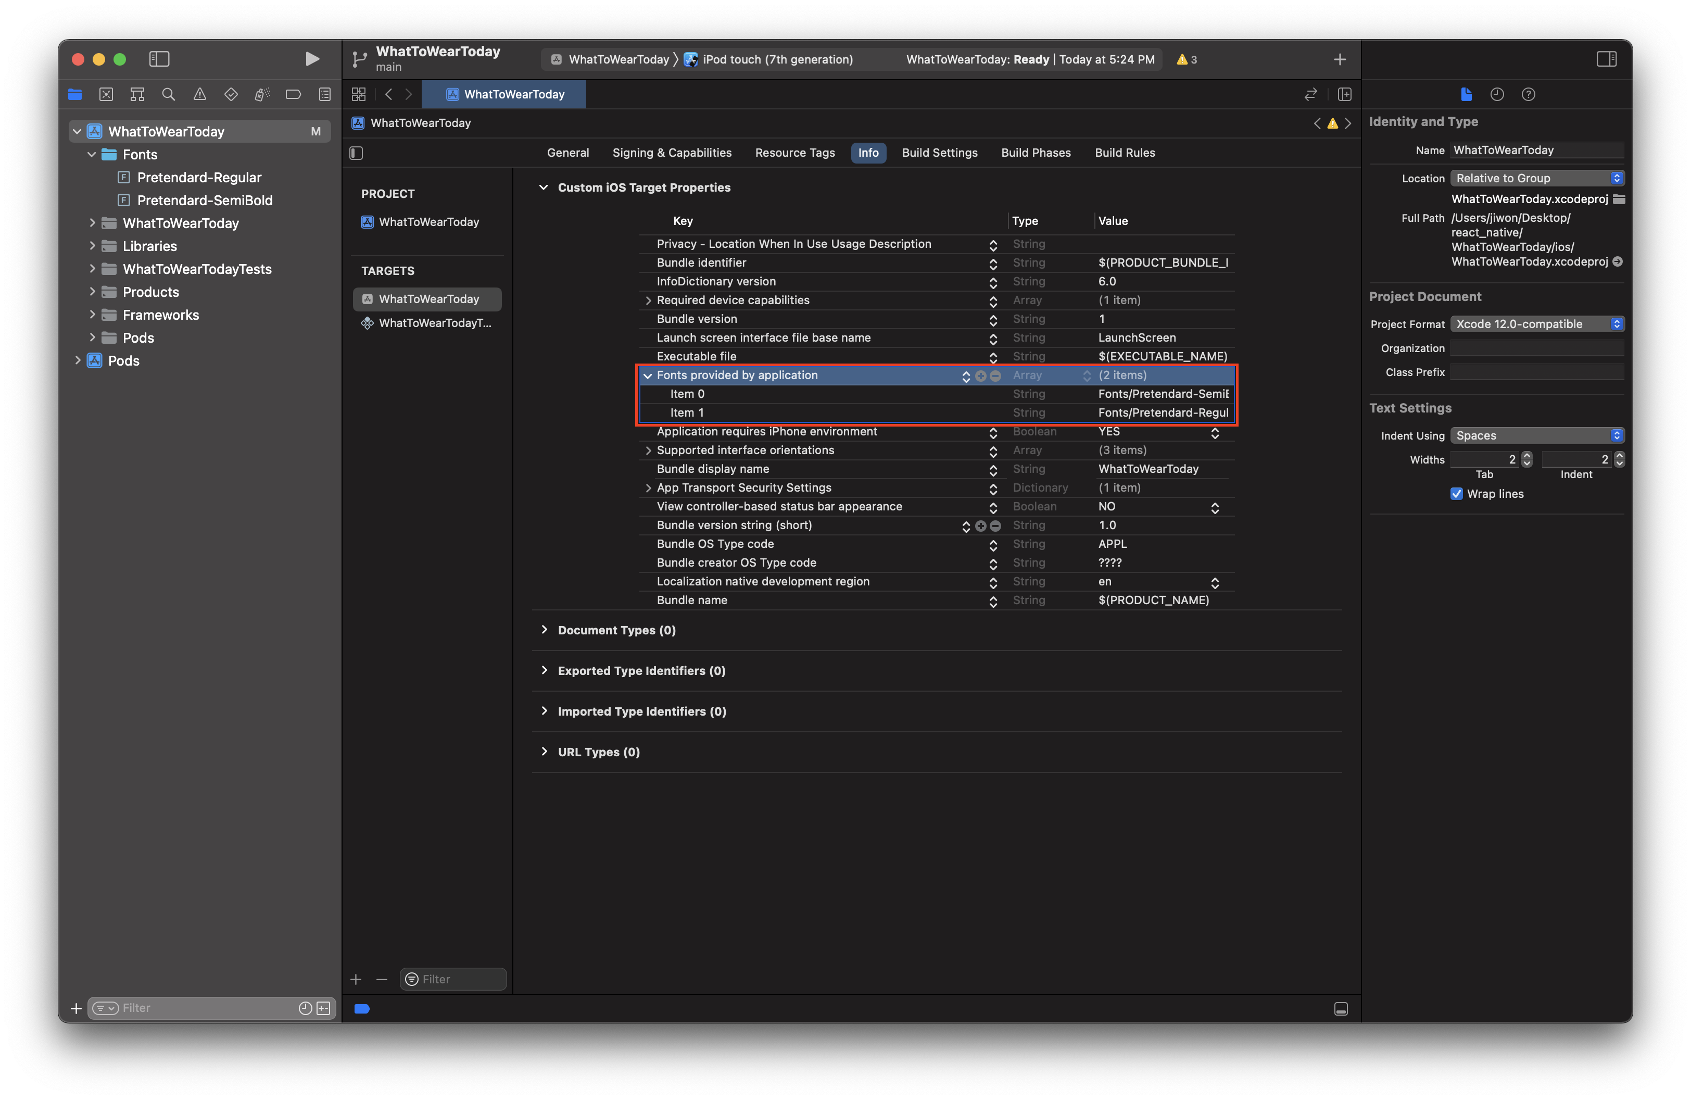Expand the Document Types section

point(544,630)
